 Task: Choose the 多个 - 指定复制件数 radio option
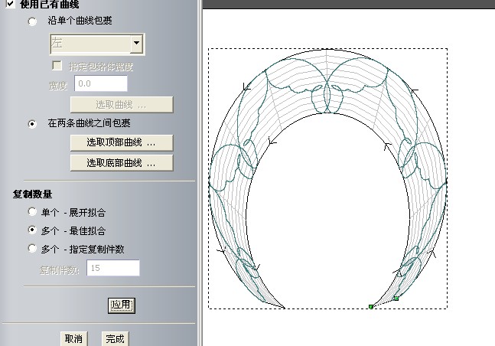(x=32, y=248)
